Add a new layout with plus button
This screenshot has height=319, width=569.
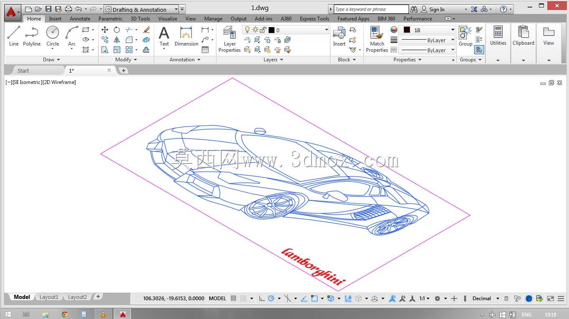(98, 296)
